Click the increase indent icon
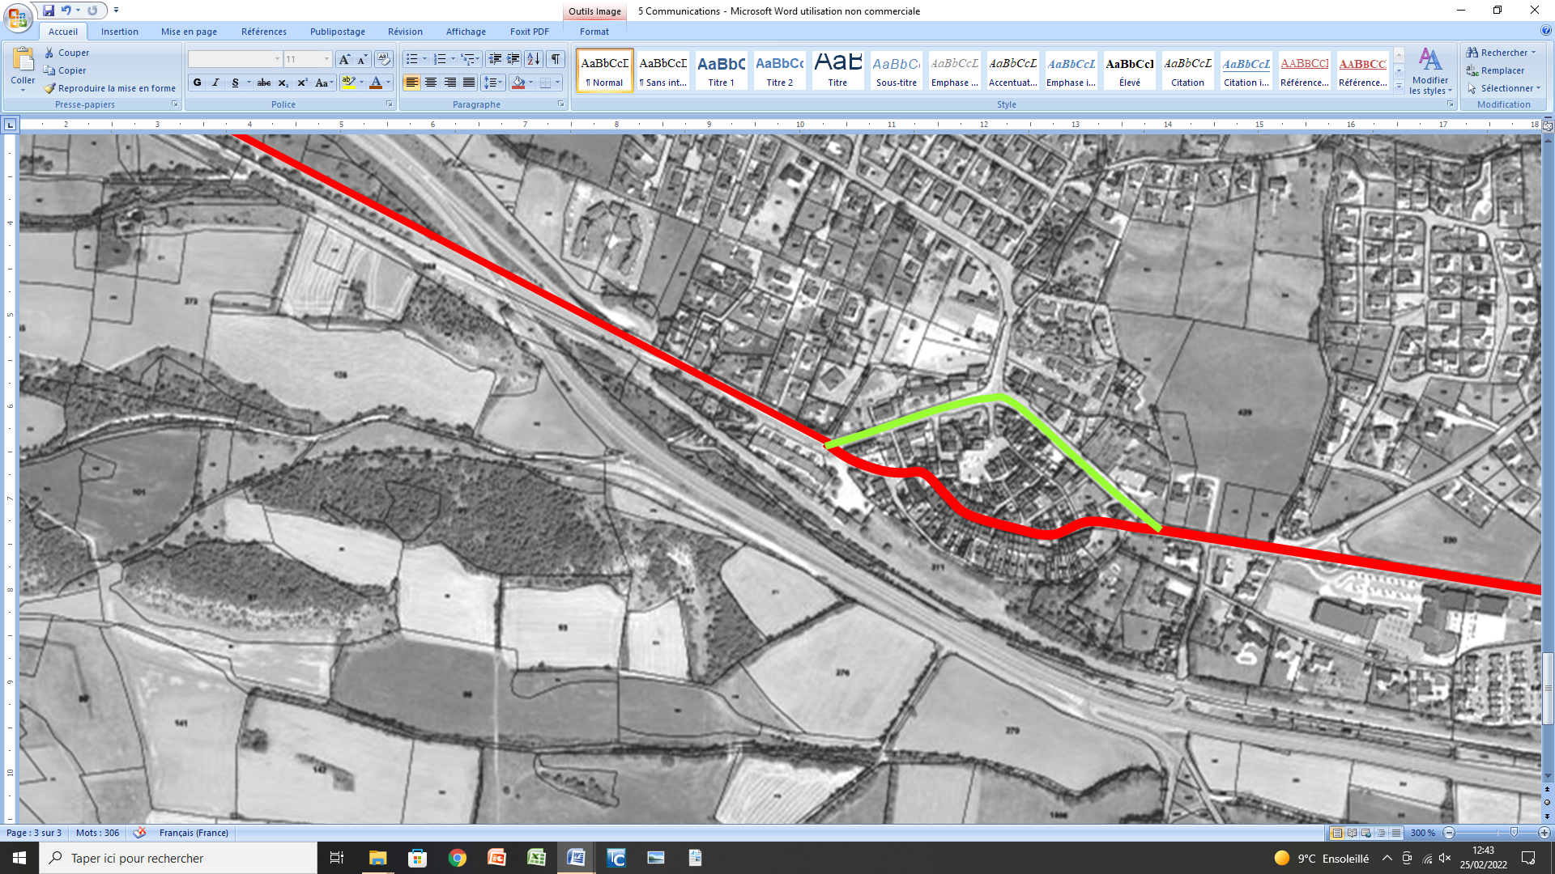 click(x=513, y=59)
